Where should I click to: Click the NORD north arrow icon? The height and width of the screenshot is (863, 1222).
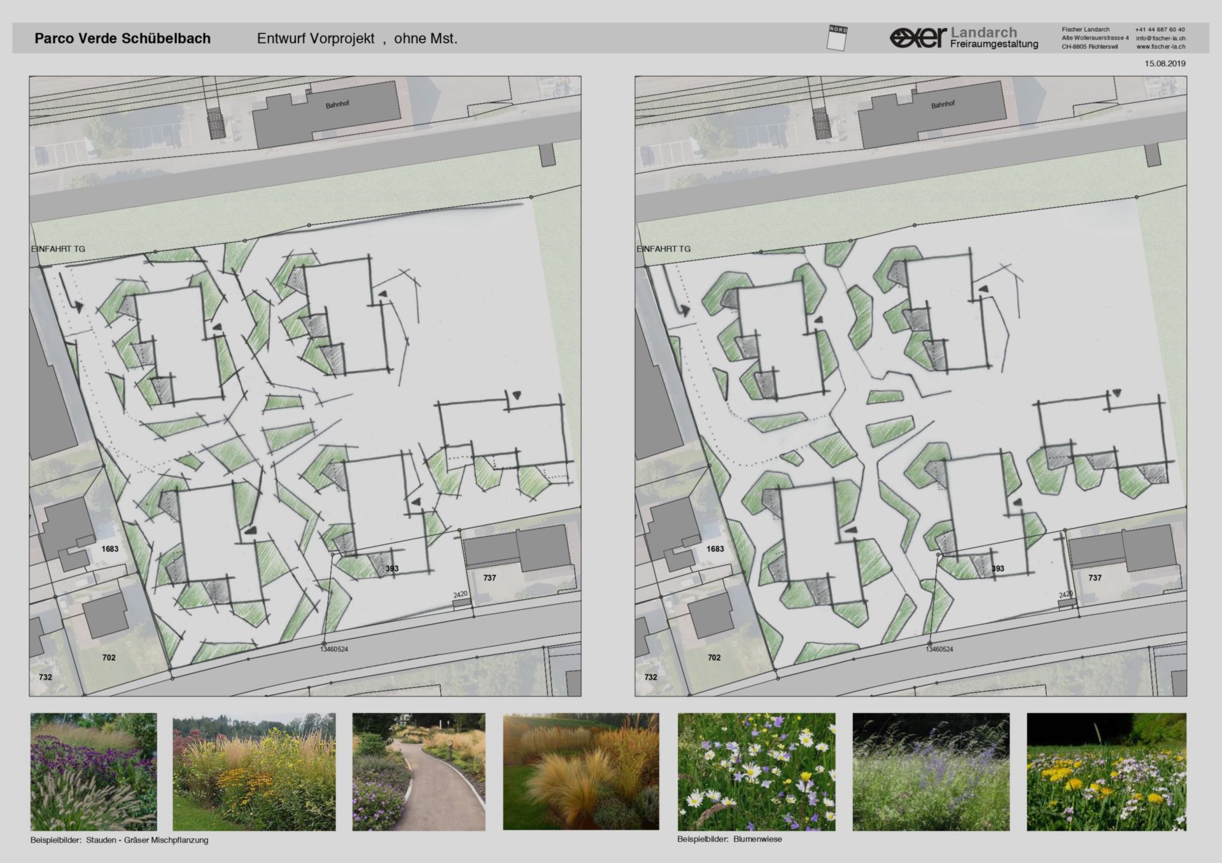pos(838,38)
